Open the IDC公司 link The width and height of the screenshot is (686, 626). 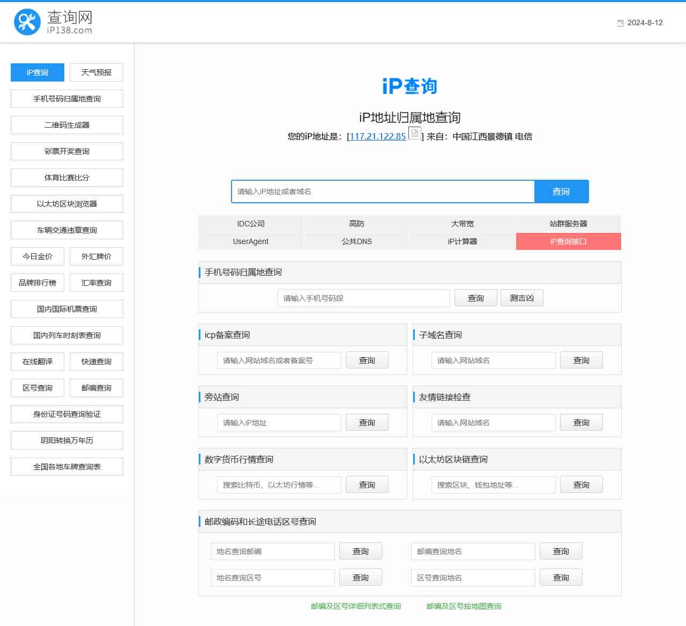pyautogui.click(x=251, y=224)
